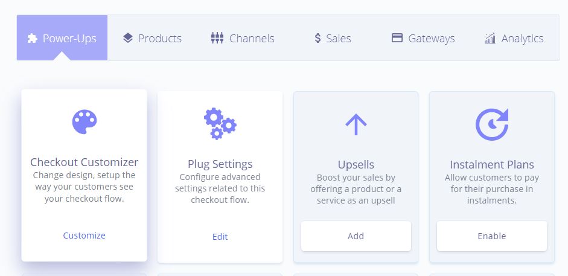Click the credit card icon beside Gateways
The image size is (568, 276).
click(397, 37)
